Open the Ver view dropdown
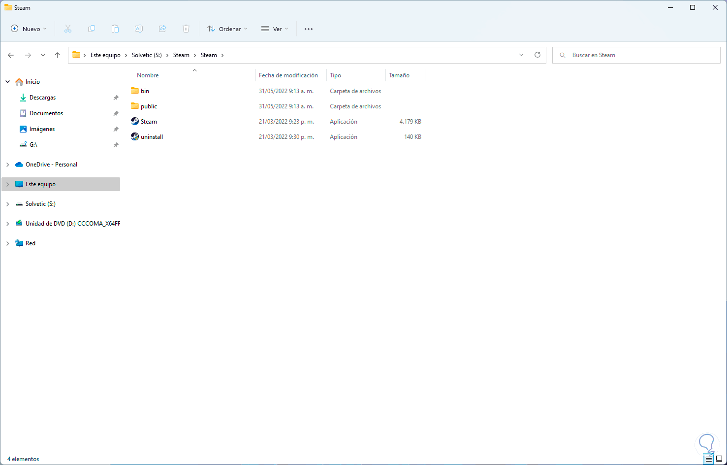Screen dimensions: 727x465 (275, 29)
